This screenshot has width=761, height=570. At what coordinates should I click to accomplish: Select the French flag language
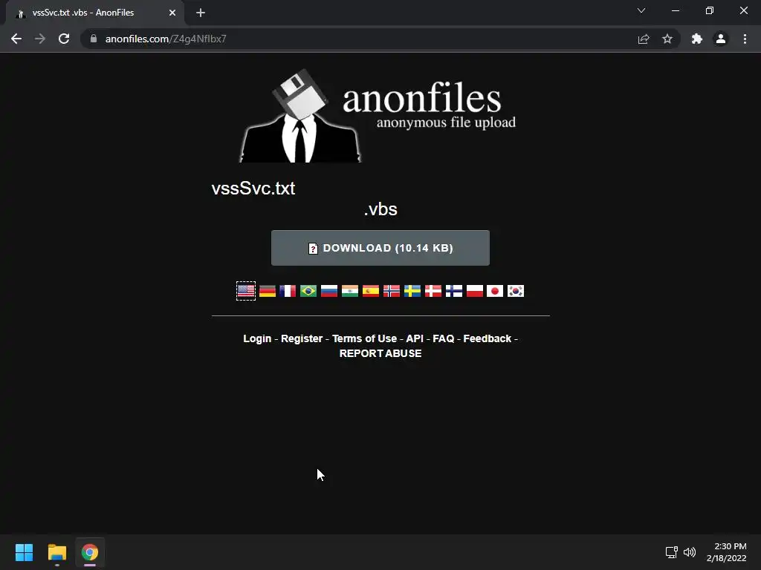click(x=288, y=291)
